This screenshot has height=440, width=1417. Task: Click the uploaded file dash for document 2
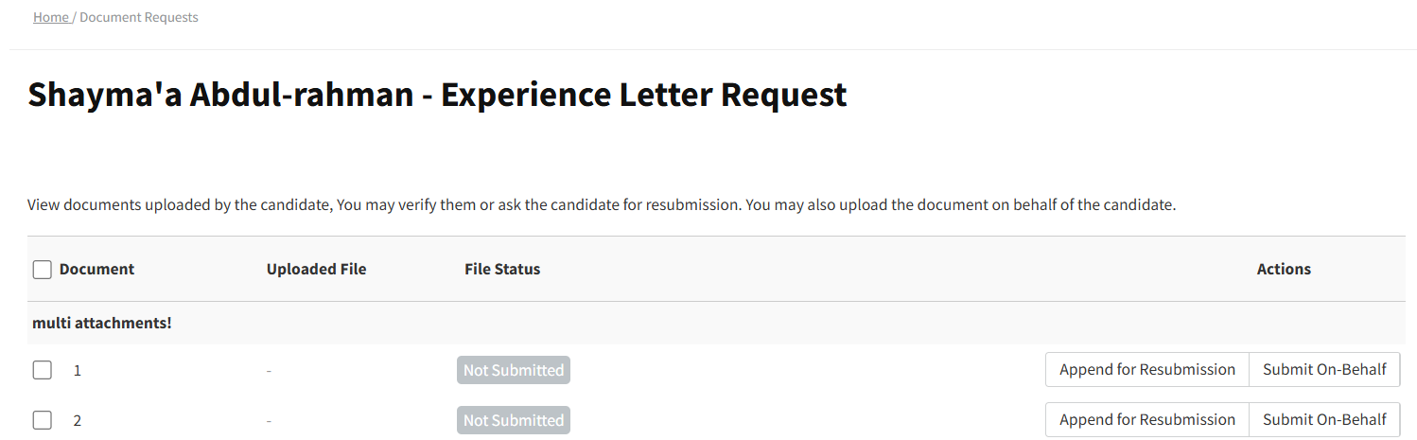[269, 421]
